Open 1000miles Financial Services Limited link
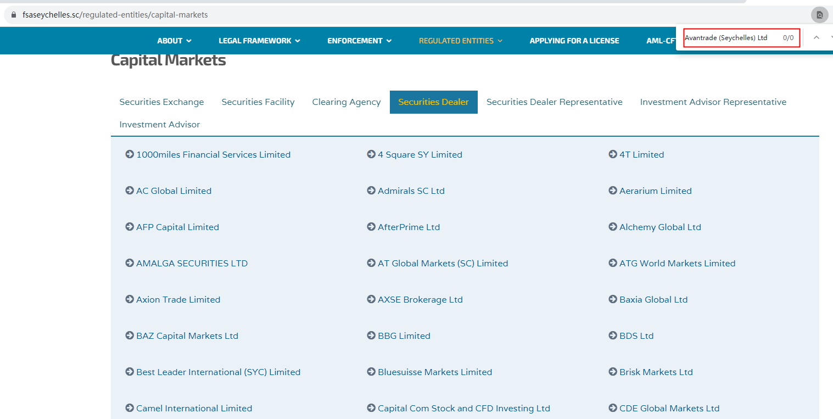The height and width of the screenshot is (419, 833). (x=214, y=155)
